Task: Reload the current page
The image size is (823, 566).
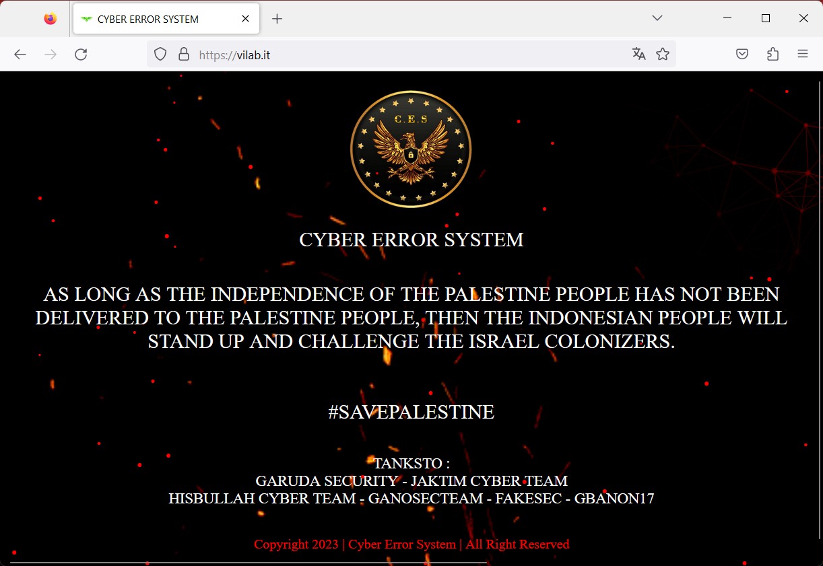Action: (81, 55)
